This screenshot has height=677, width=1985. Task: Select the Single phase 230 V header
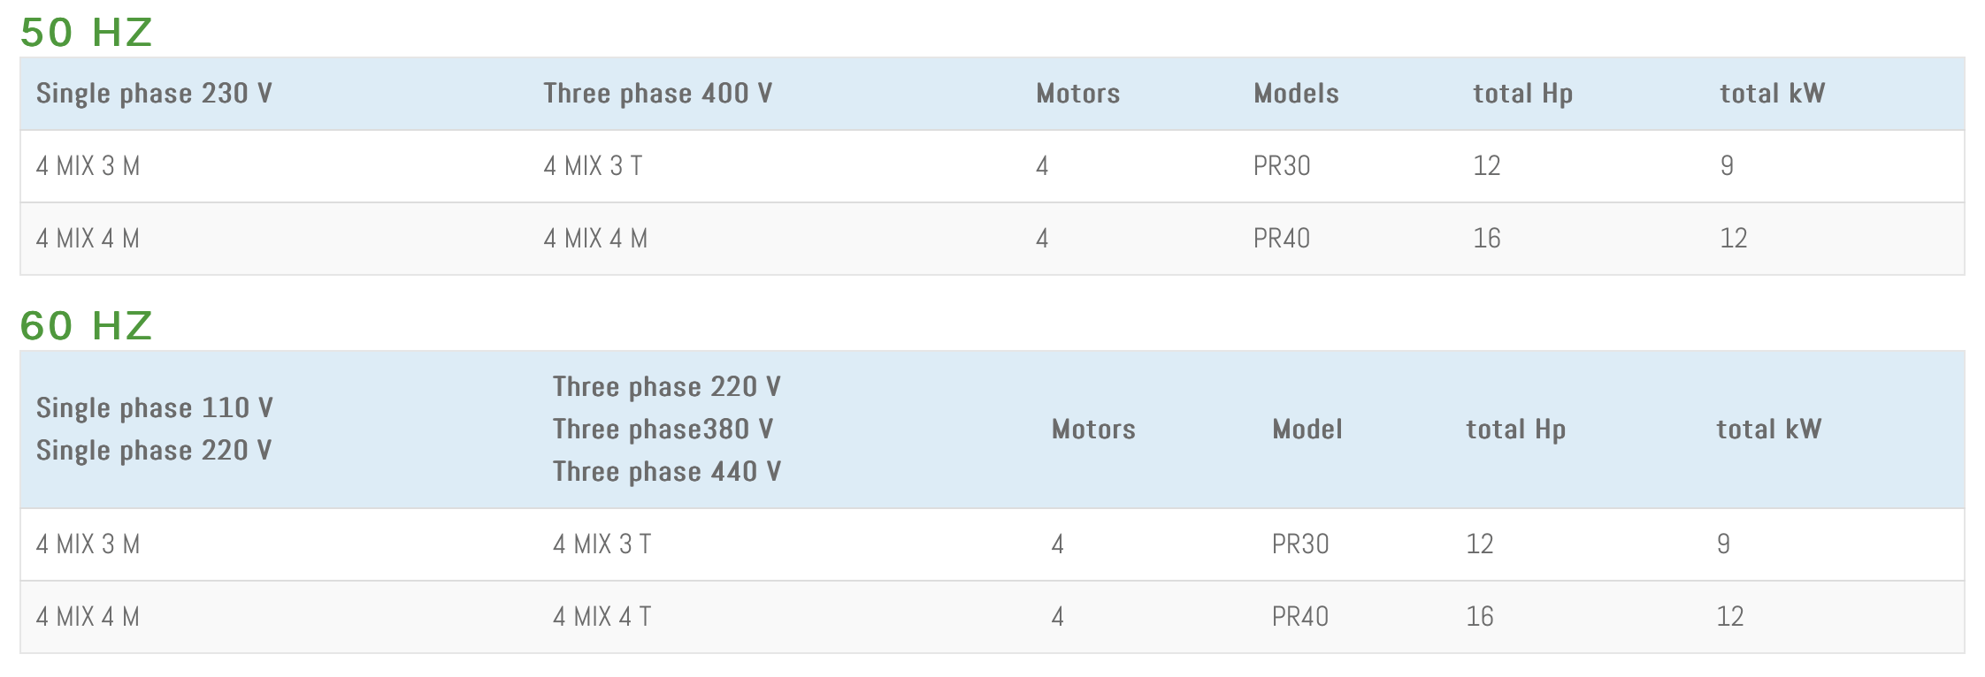154,94
